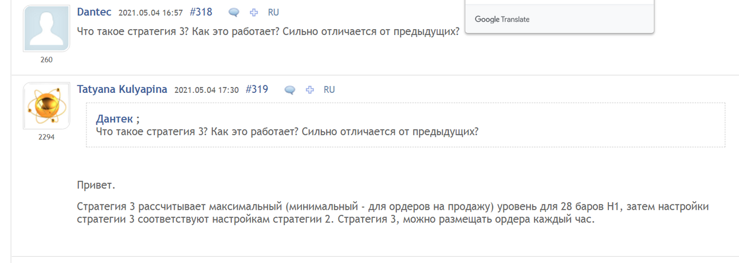
Task: Click the plus icon on post #319
Action: (x=310, y=90)
